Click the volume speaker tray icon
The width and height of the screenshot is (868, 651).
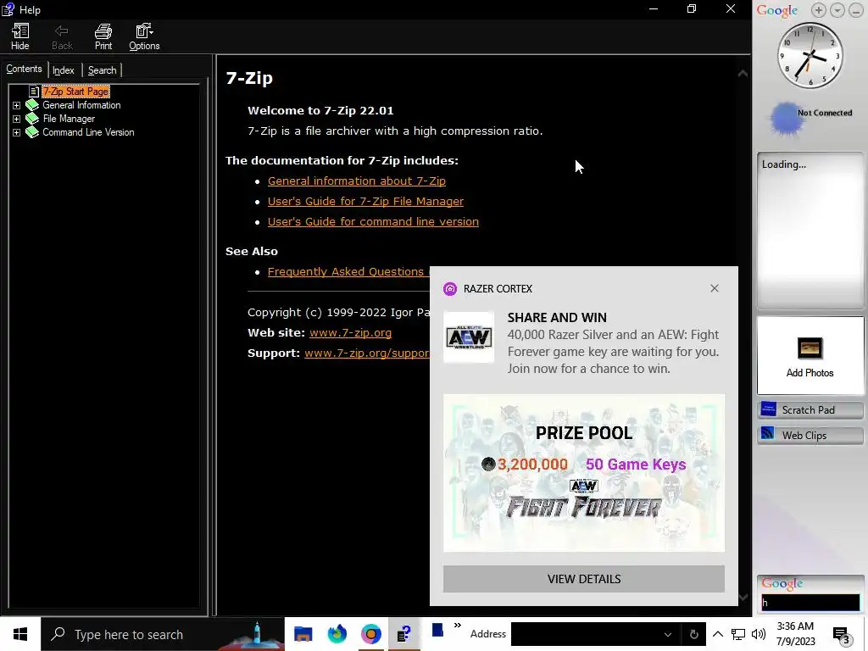tap(759, 634)
